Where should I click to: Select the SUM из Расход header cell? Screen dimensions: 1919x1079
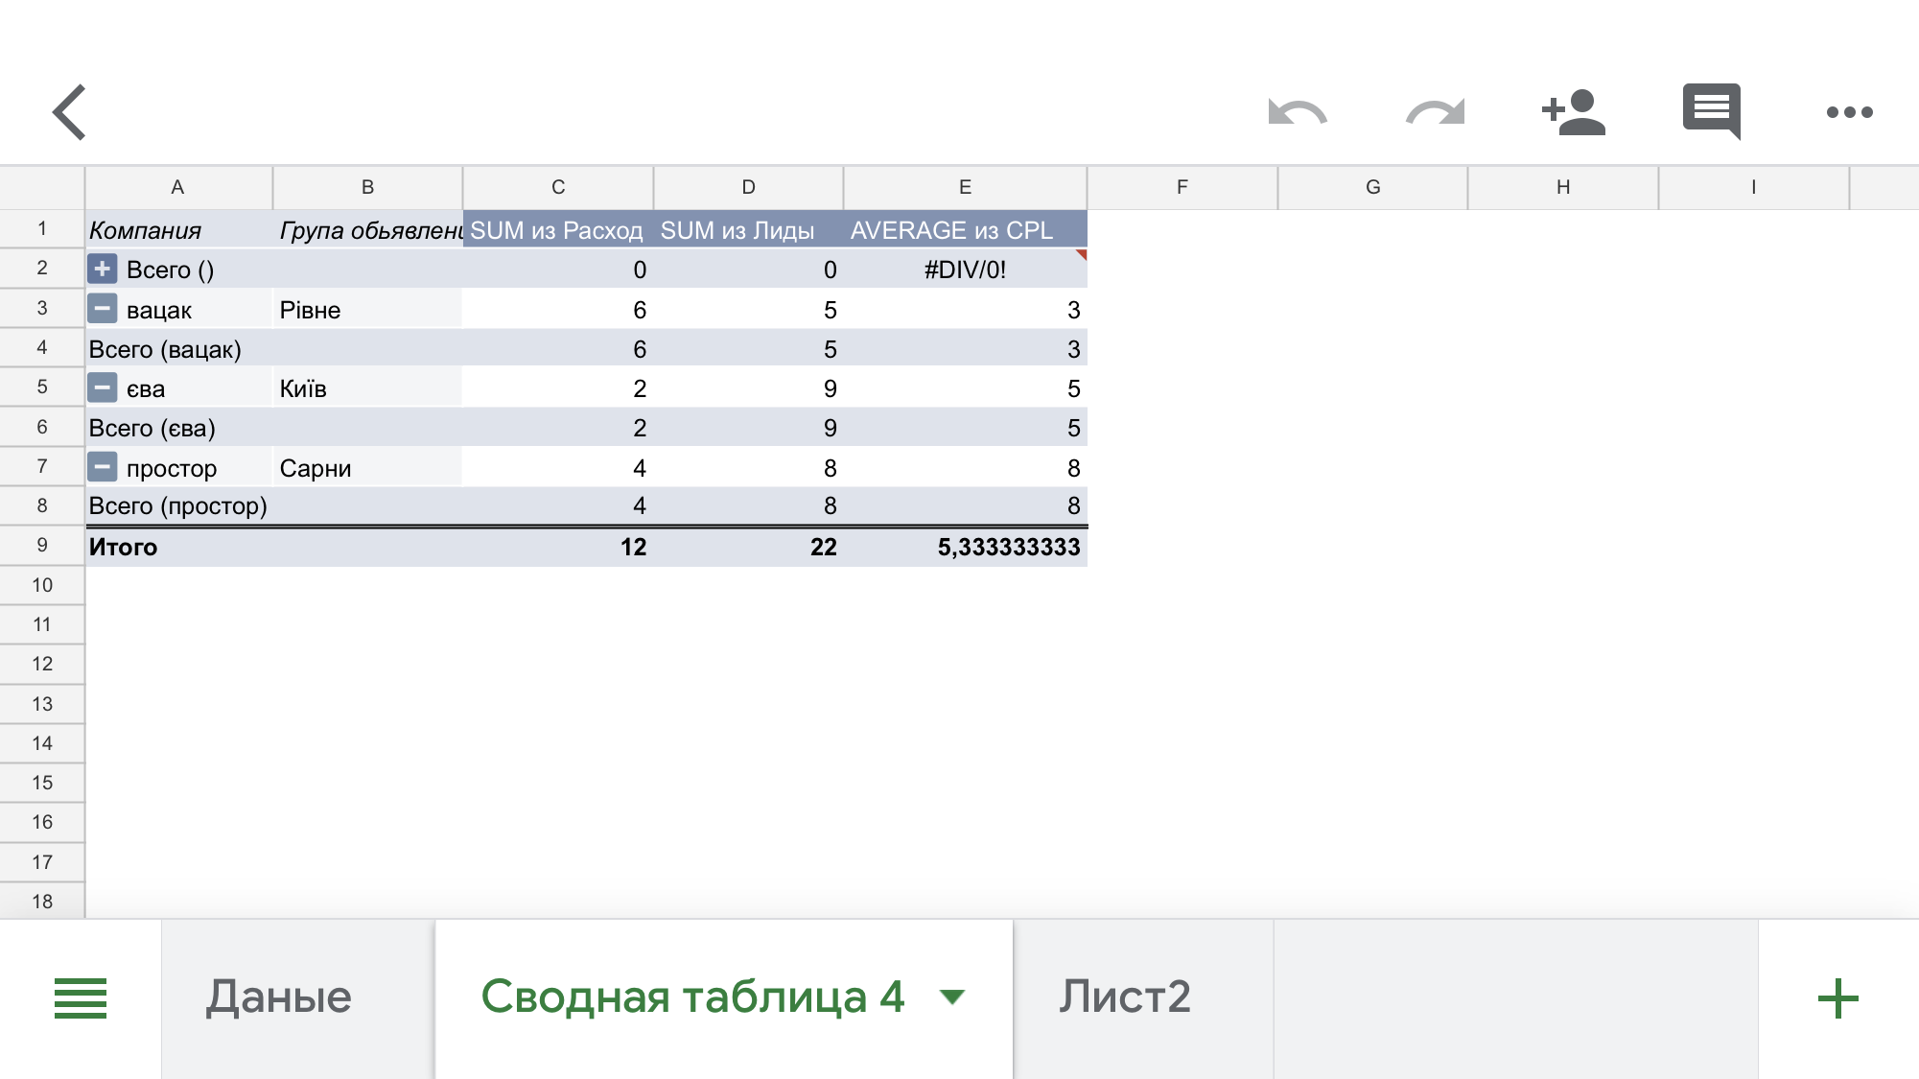(558, 230)
